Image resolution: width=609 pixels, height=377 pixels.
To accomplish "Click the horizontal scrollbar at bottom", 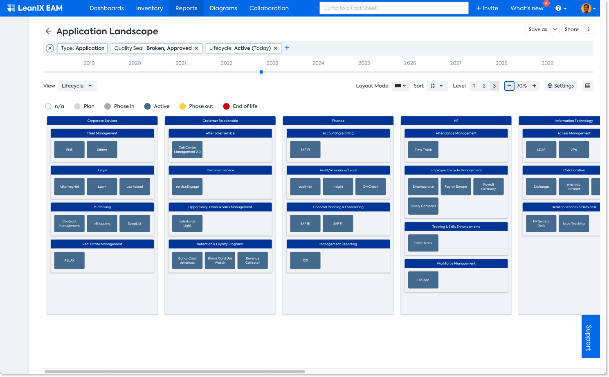I will [175, 372].
